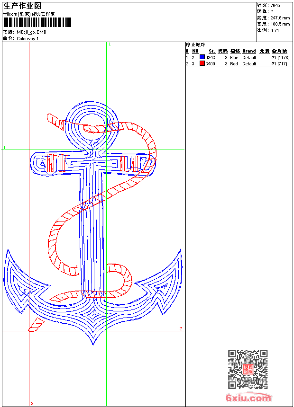
Task: Click the 停止顺序 stop sequence heading
Action: pos(196,44)
